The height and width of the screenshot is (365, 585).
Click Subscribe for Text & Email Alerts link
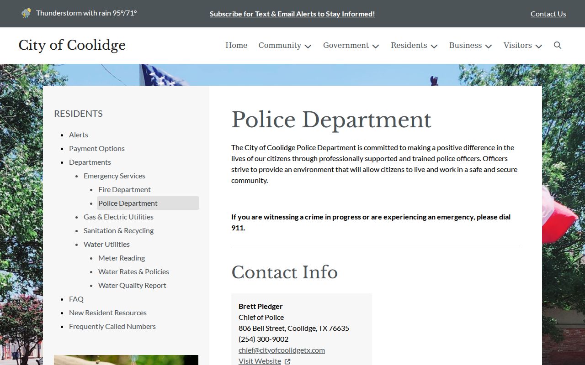pos(292,14)
